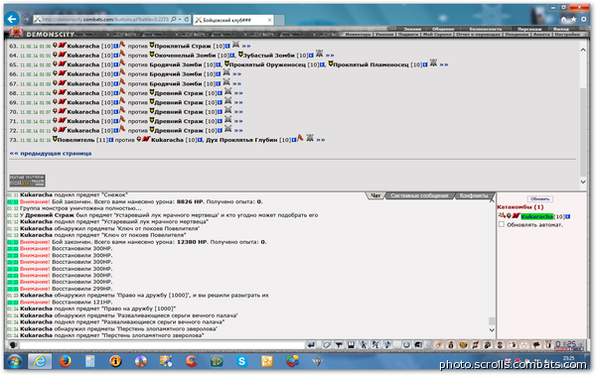Image resolution: width=596 pixels, height=375 pixels.
Task: Open battle log arrows for row 65
Action: point(444,64)
